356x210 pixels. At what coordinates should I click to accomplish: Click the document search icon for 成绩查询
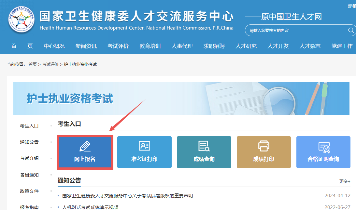(x=204, y=146)
